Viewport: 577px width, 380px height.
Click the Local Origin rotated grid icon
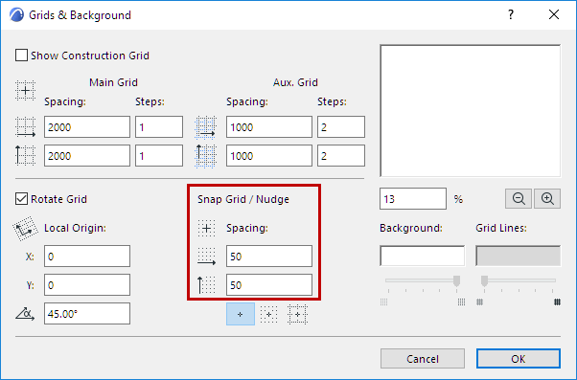click(25, 229)
